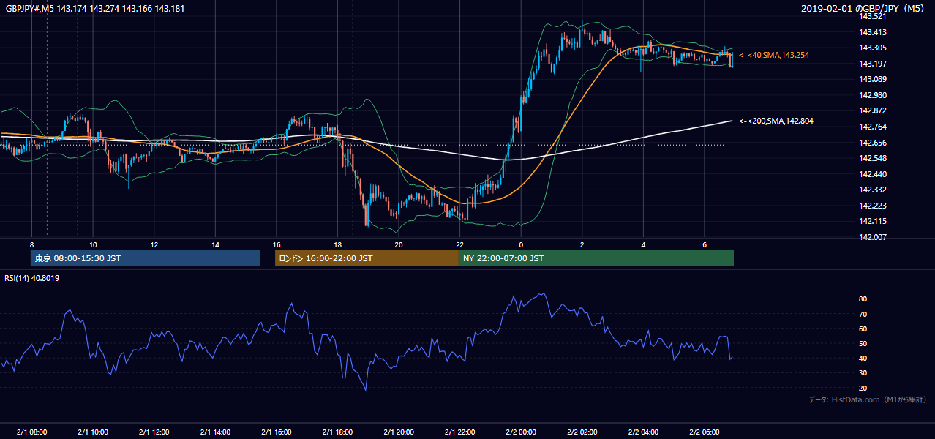Click the 2/2 06:00 time axis label

pyautogui.click(x=705, y=432)
